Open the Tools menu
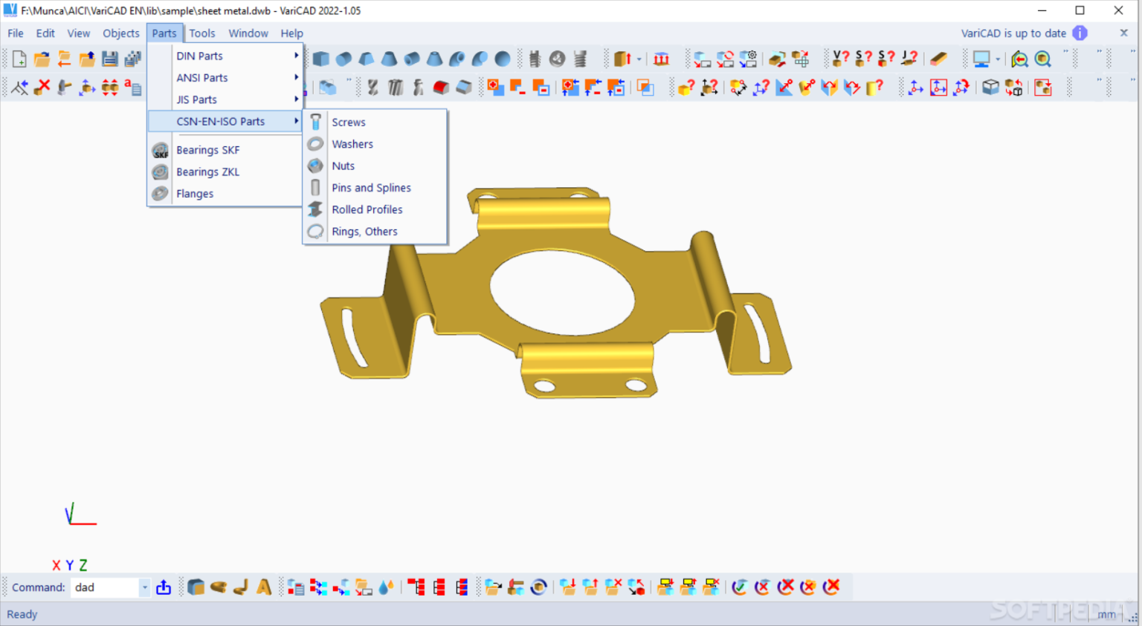Viewport: 1142px width, 626px height. pyautogui.click(x=201, y=33)
